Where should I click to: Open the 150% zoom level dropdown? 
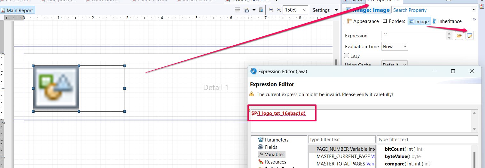296,10
